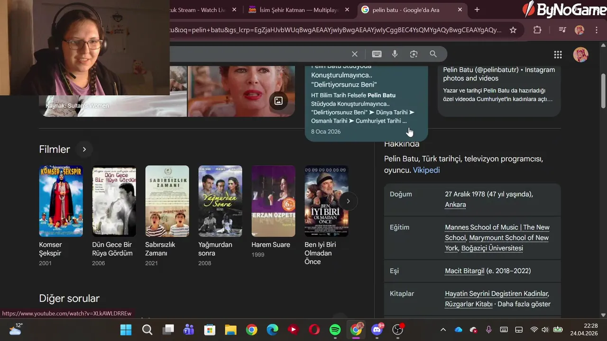607x341 pixels.
Task: Open the Ankara birthplace link
Action: (455, 205)
